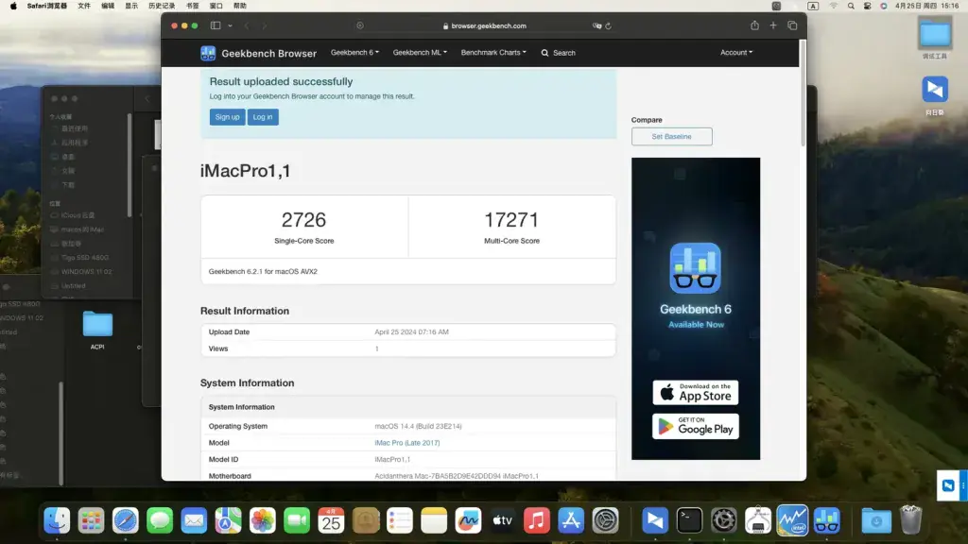Open Launchpad from the dock
The width and height of the screenshot is (968, 544).
click(92, 520)
